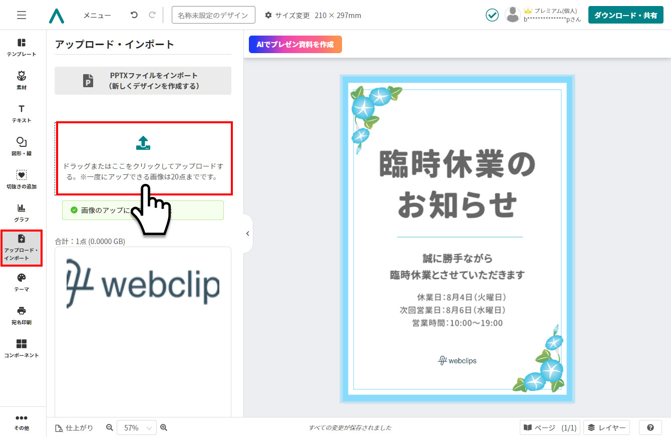
Task: Select 誠に勝手ながら text on canvas
Action: coord(457,259)
